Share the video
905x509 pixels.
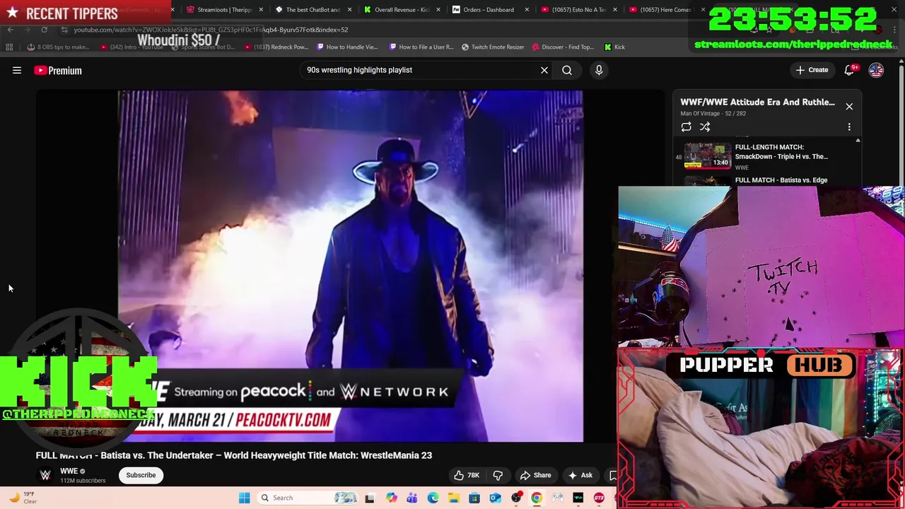pyautogui.click(x=535, y=475)
